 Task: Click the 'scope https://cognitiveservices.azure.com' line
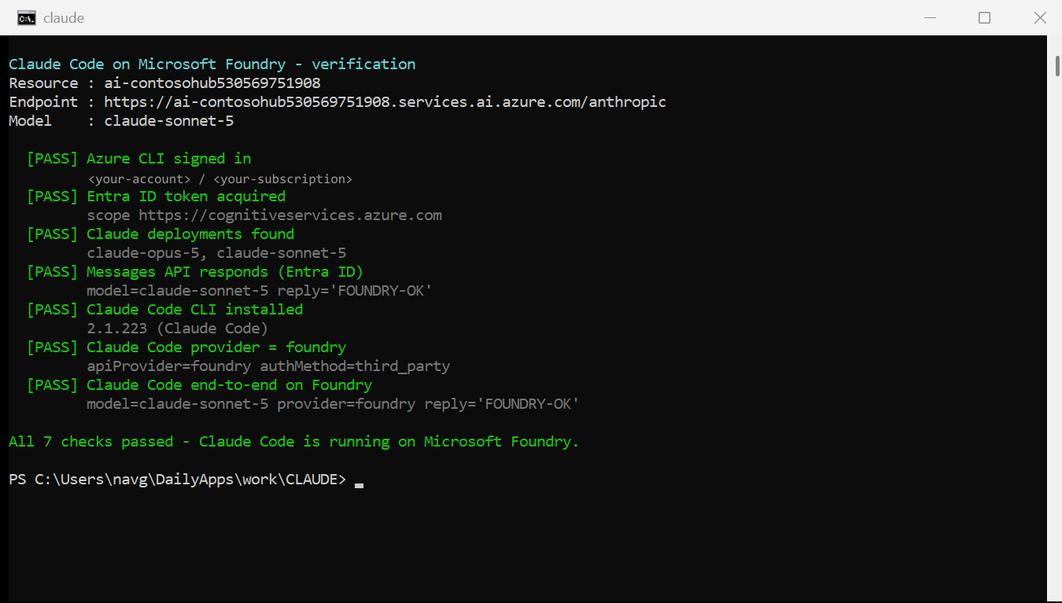click(264, 215)
